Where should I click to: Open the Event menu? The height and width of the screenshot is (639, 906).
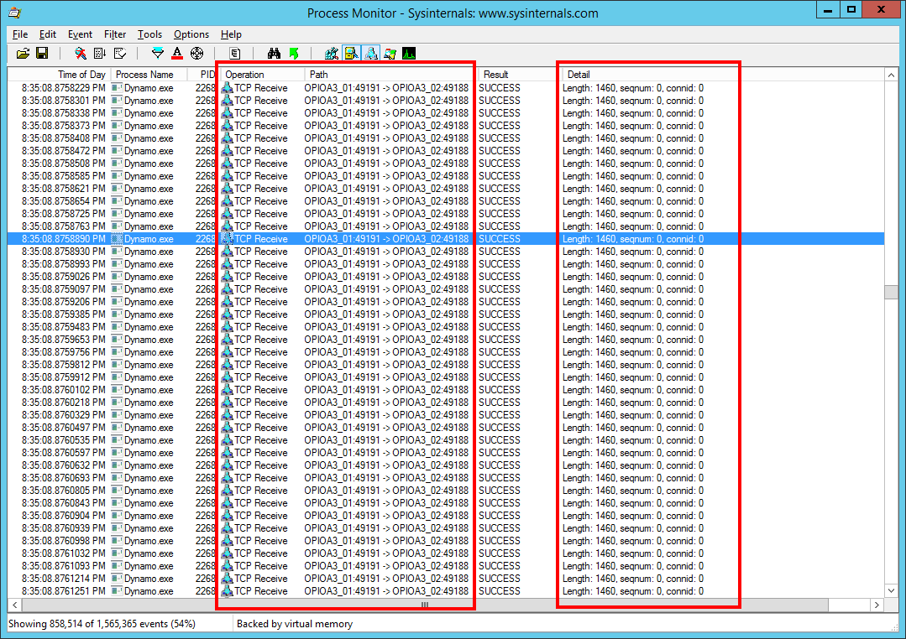pyautogui.click(x=80, y=34)
